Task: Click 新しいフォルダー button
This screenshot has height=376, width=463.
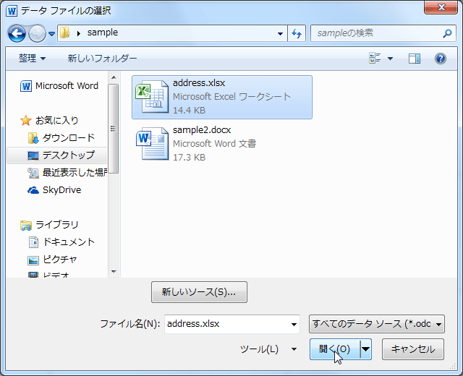Action: pos(102,58)
